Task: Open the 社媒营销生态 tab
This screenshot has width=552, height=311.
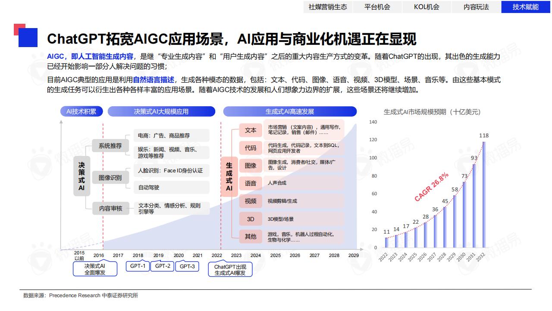Action: tap(328, 7)
